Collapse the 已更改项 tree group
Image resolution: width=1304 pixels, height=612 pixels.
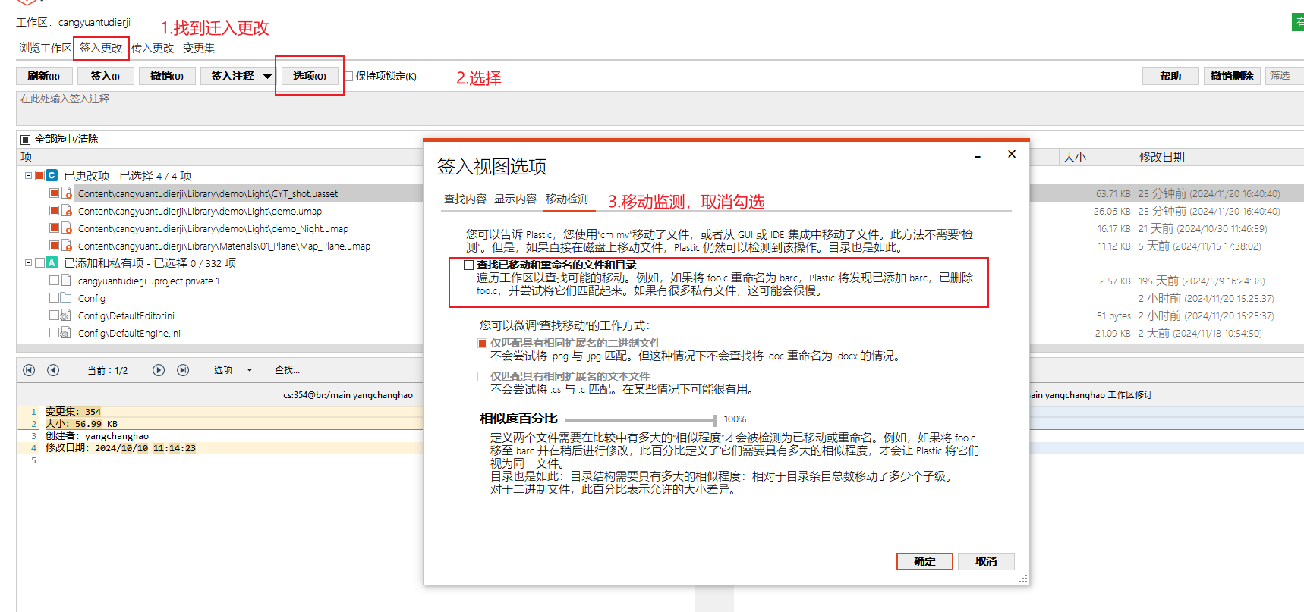28,175
